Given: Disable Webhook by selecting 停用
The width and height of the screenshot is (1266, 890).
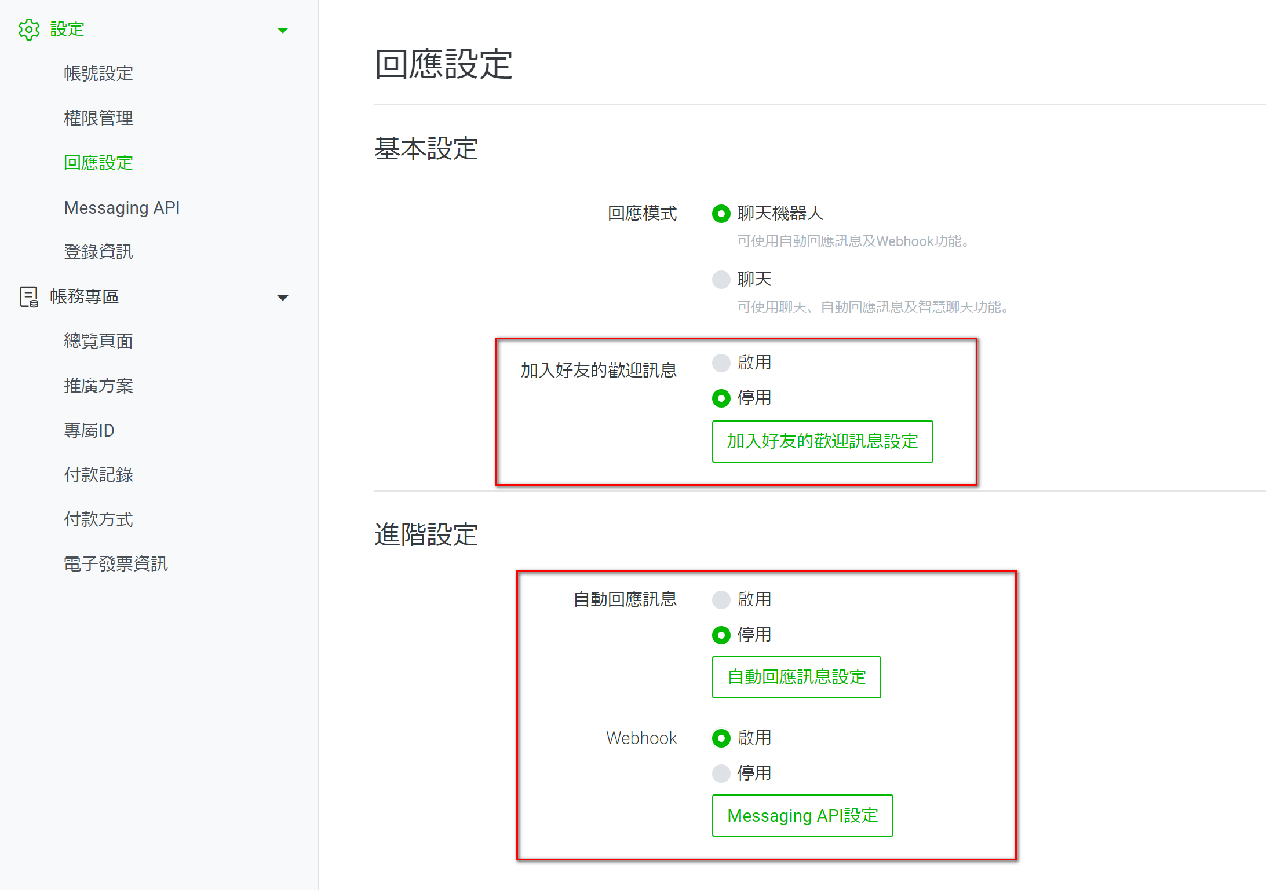Looking at the screenshot, I should point(721,773).
